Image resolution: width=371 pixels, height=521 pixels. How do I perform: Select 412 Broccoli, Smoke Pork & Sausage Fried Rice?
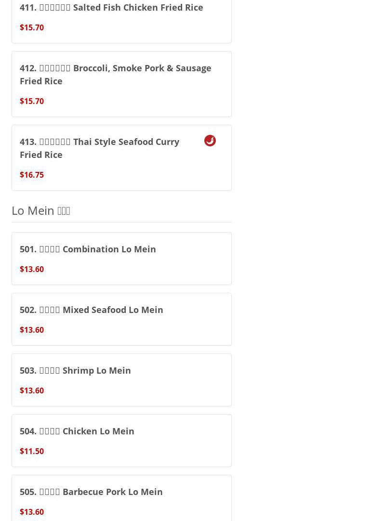point(115,75)
